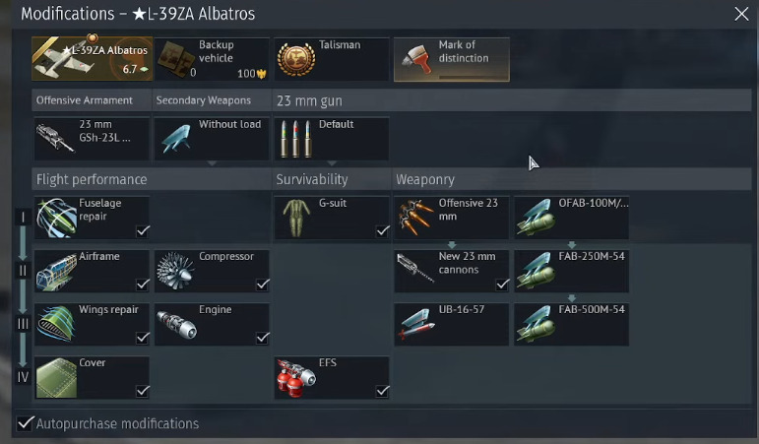
Task: Expand the Without load secondary weapons dropdown
Action: coord(212,163)
